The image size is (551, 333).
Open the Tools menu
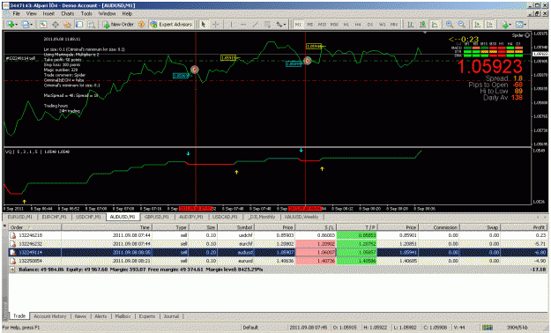pos(86,14)
